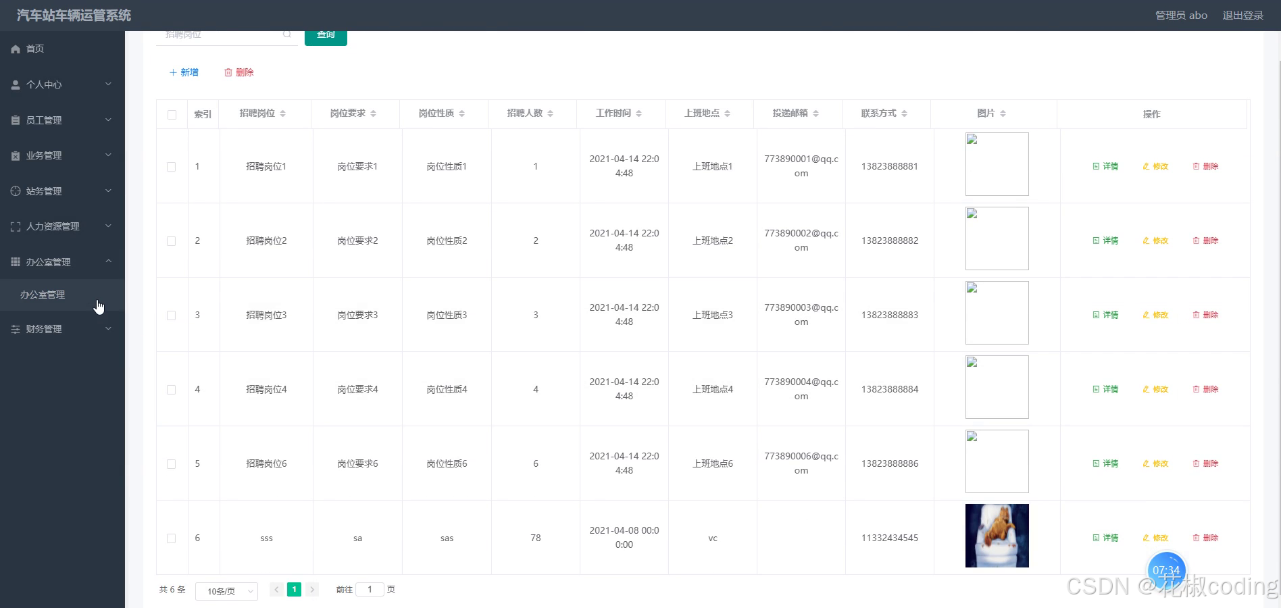Open 详情 for the sss row

tap(1105, 538)
